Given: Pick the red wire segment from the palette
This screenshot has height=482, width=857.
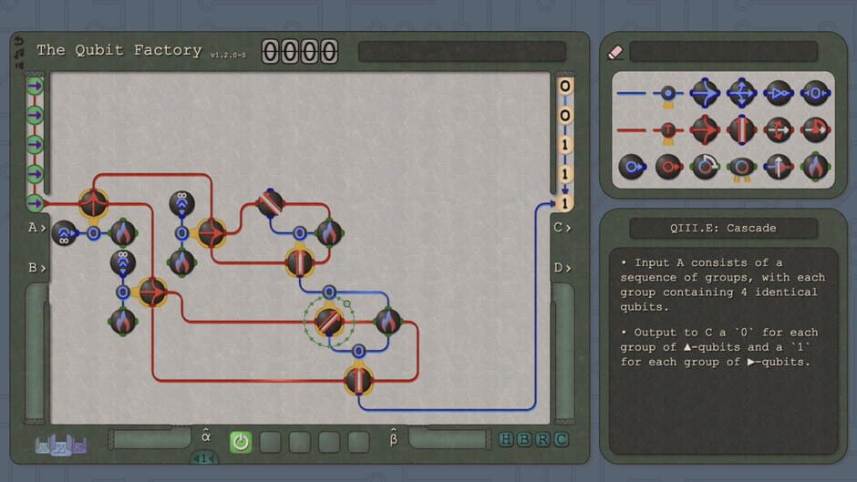Looking at the screenshot, I should 631,130.
